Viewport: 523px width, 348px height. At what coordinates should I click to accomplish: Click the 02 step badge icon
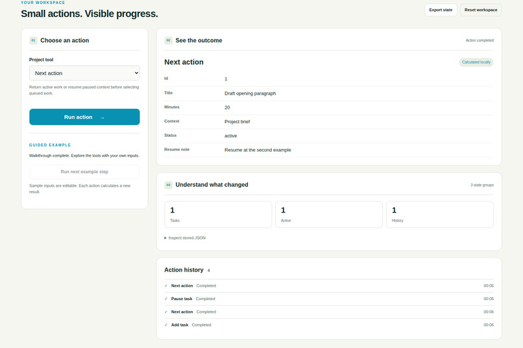(168, 40)
